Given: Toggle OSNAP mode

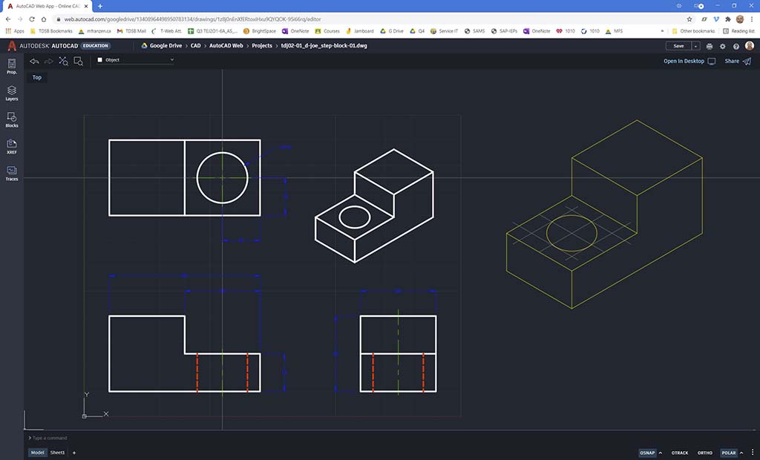Looking at the screenshot, I should [647, 453].
